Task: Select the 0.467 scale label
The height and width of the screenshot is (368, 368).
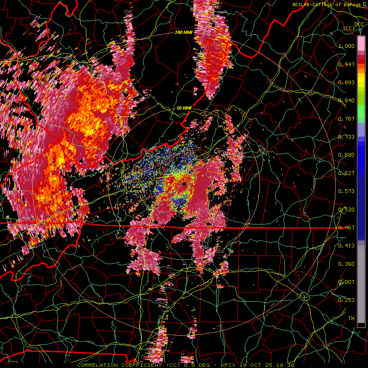Action: click(x=346, y=228)
